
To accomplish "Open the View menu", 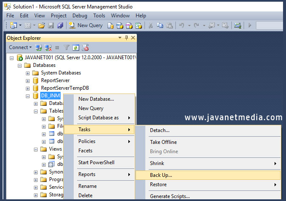I will click(39, 16).
